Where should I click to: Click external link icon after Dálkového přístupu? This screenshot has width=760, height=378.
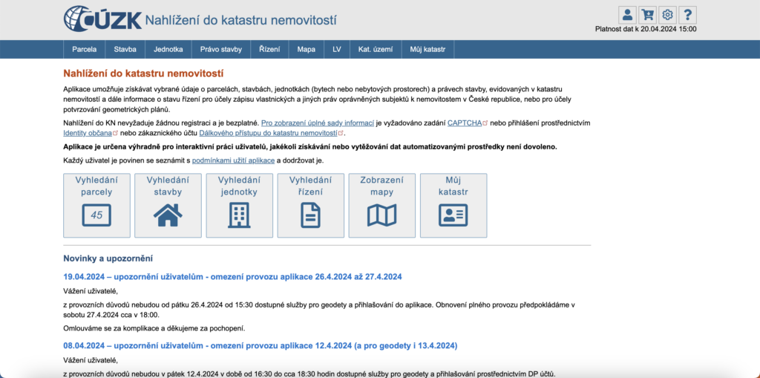tap(341, 133)
